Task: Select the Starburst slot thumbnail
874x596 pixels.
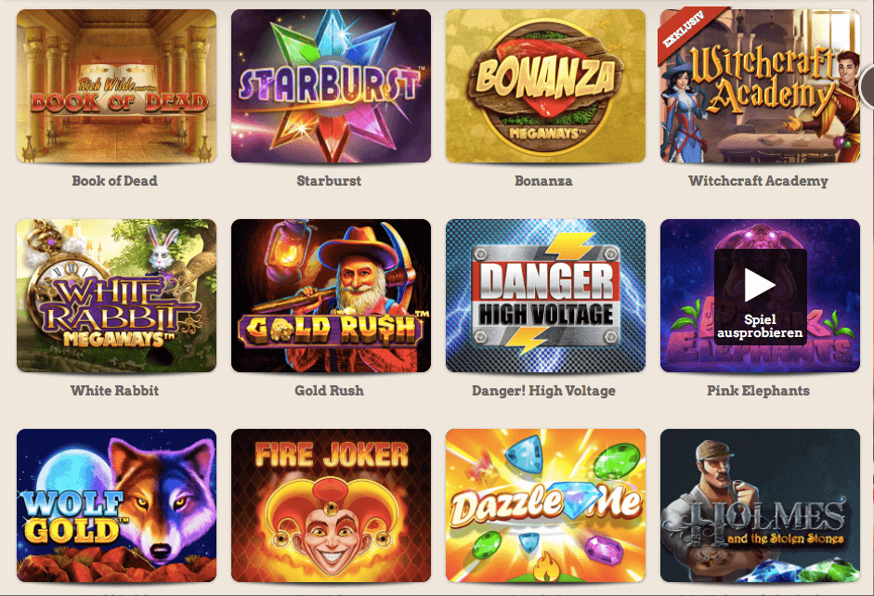Action: (331, 85)
